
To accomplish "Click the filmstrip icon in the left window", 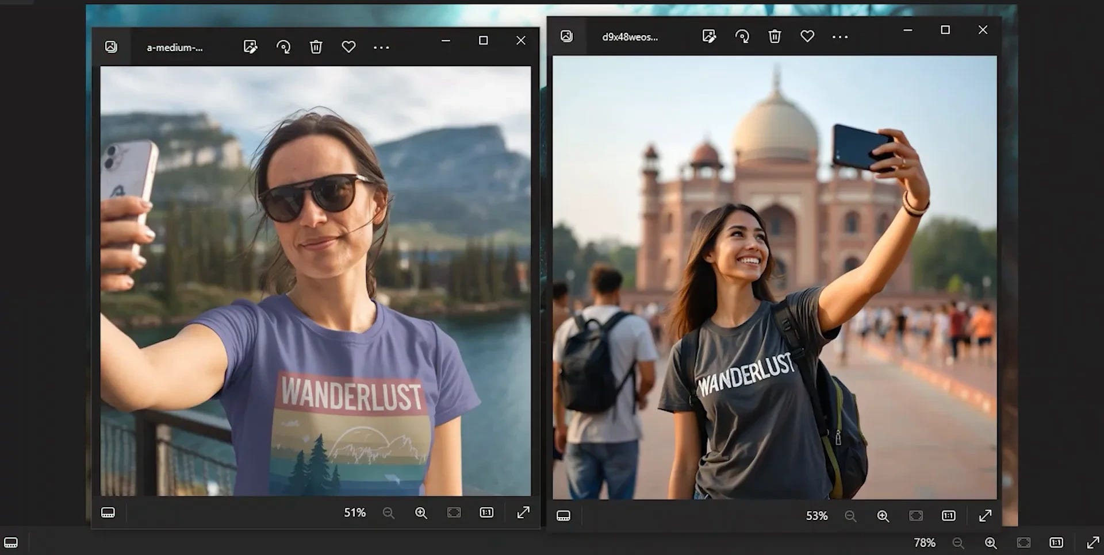I will click(x=108, y=512).
